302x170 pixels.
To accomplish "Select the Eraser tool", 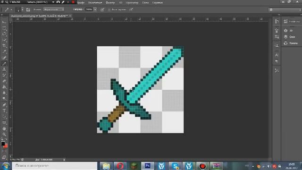I will (x=4, y=81).
